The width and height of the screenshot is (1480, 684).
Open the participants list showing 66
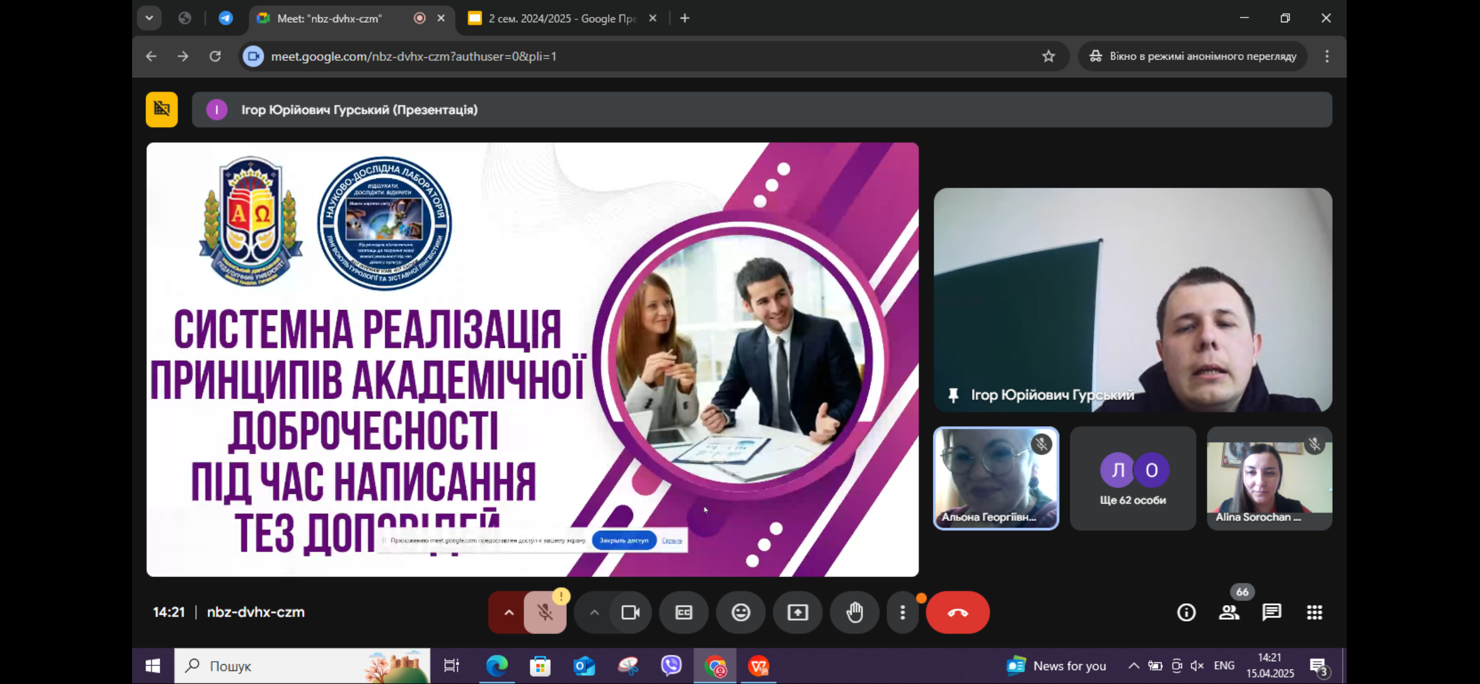[x=1229, y=612]
